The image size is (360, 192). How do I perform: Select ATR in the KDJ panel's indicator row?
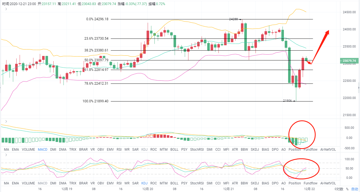[235, 183]
